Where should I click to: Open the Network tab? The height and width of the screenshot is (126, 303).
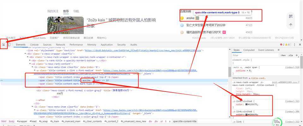coord(61,45)
